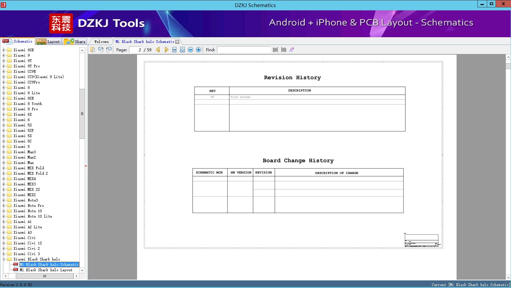This screenshot has width=511, height=288.
Task: Go to the previous page with left arrow
Action: [x=158, y=50]
